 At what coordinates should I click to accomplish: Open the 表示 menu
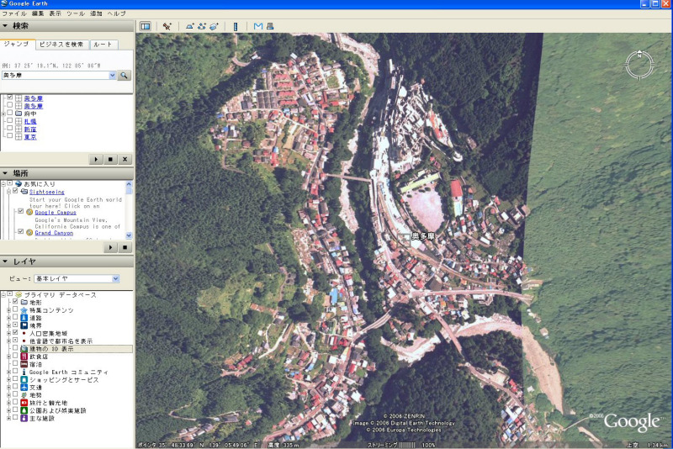(x=56, y=13)
